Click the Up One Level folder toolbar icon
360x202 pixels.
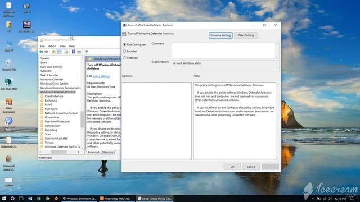click(54, 52)
